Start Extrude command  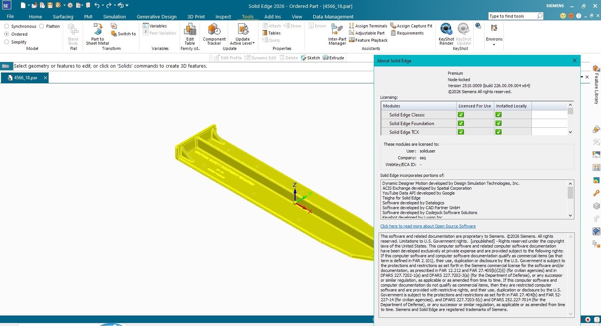[334, 58]
